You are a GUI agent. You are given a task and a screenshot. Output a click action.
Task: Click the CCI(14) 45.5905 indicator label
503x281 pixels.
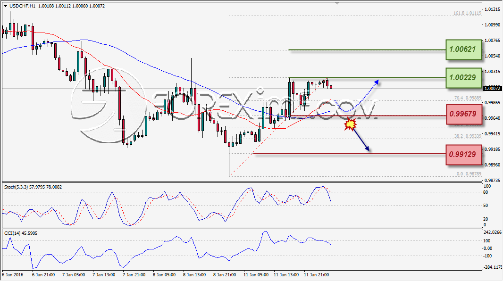tap(21, 233)
